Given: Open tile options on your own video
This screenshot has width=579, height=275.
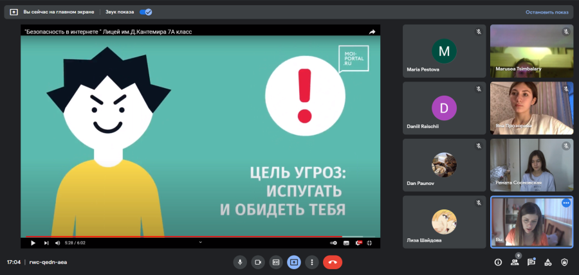Looking at the screenshot, I should [566, 203].
